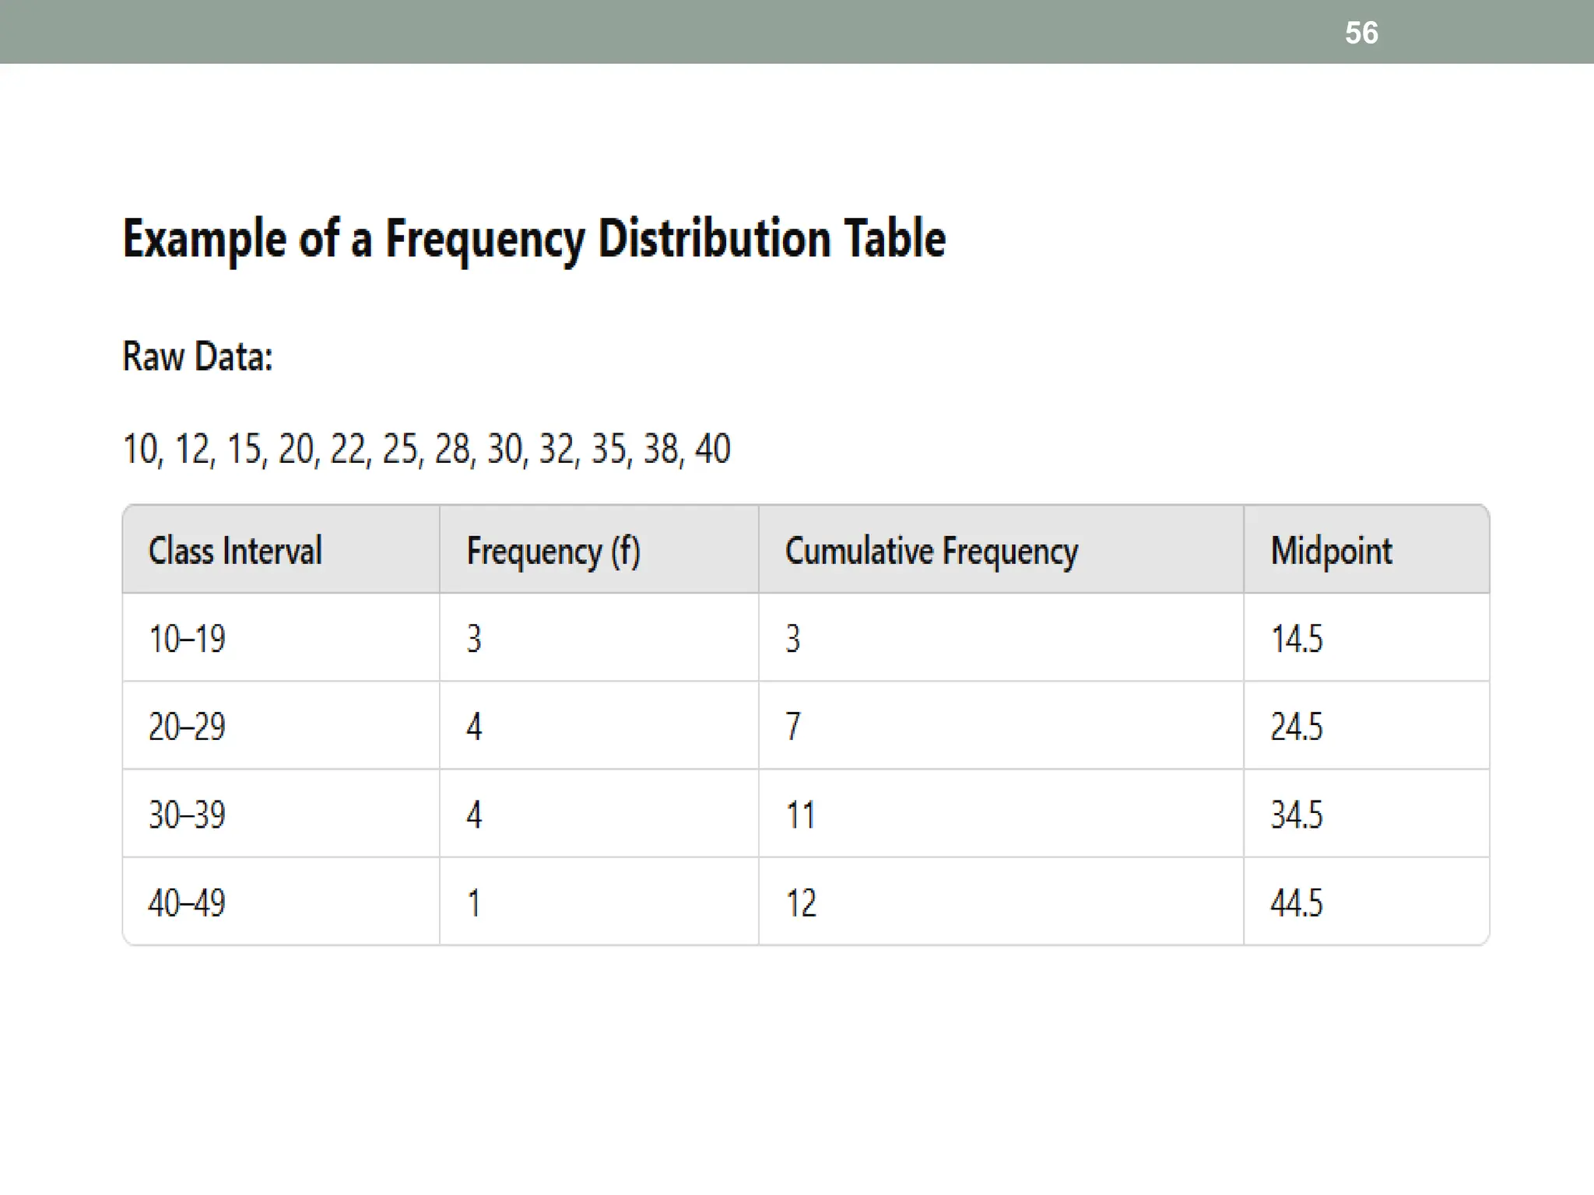
Task: Click cumulative frequency value 7
Action: pos(792,727)
